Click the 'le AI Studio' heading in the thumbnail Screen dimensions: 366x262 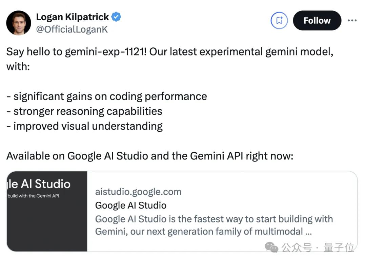pos(38,184)
